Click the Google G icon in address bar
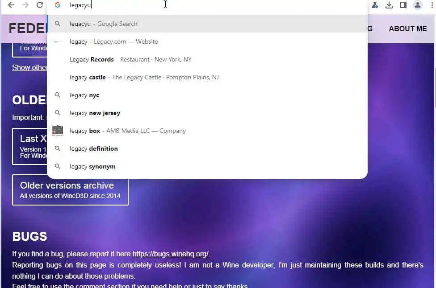The width and height of the screenshot is (436, 288). pyautogui.click(x=58, y=5)
